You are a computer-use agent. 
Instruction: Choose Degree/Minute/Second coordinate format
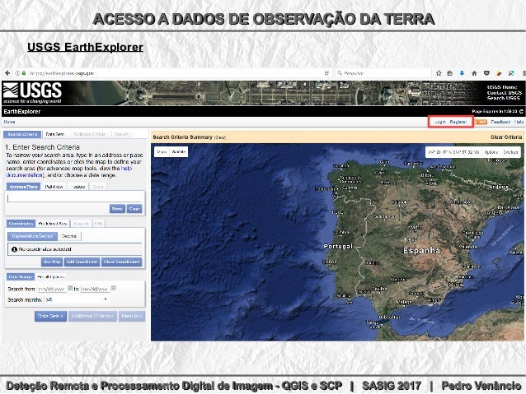point(32,236)
